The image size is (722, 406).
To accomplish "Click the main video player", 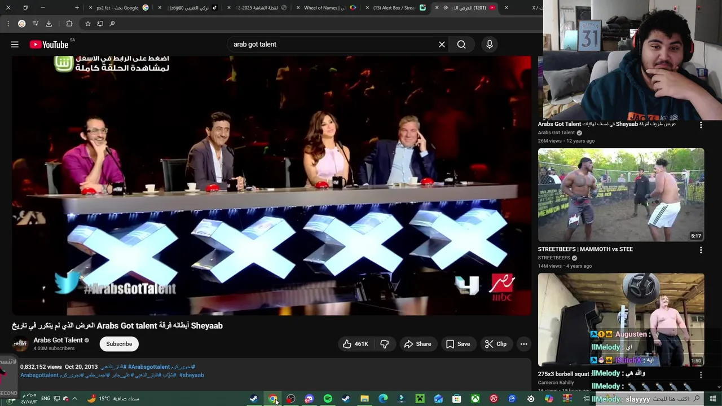I will (271, 185).
